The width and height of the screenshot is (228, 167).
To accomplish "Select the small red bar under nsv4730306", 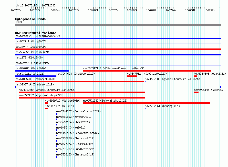I will point(195,76).
